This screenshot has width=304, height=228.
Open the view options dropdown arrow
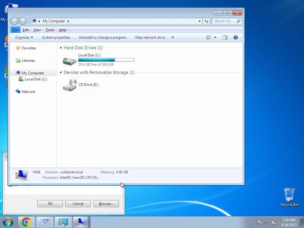215,37
